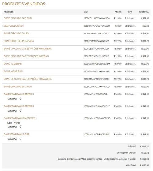Click the PREÇO column header
This screenshot has height=171, width=153.
tap(118, 12)
